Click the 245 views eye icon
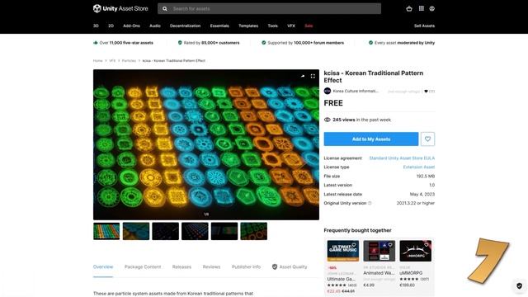This screenshot has height=297, width=528. pyautogui.click(x=327, y=120)
